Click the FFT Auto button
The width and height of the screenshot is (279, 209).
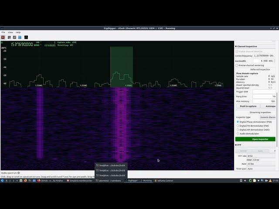tap(260, 151)
